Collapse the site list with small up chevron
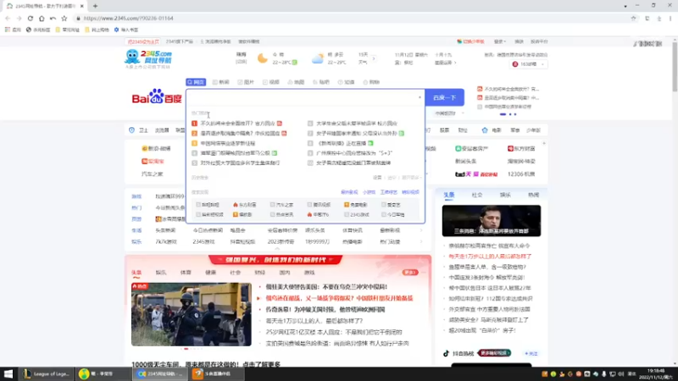The image size is (678, 381). pyautogui.click(x=277, y=249)
